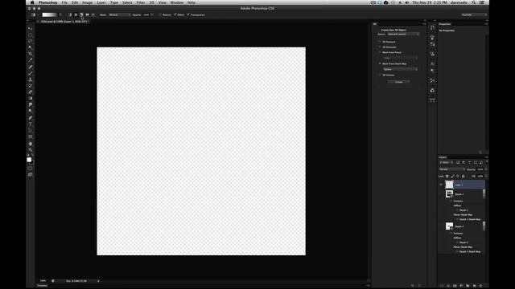Select the Eyedropper tool
The width and height of the screenshot is (515, 289).
[x=31, y=60]
